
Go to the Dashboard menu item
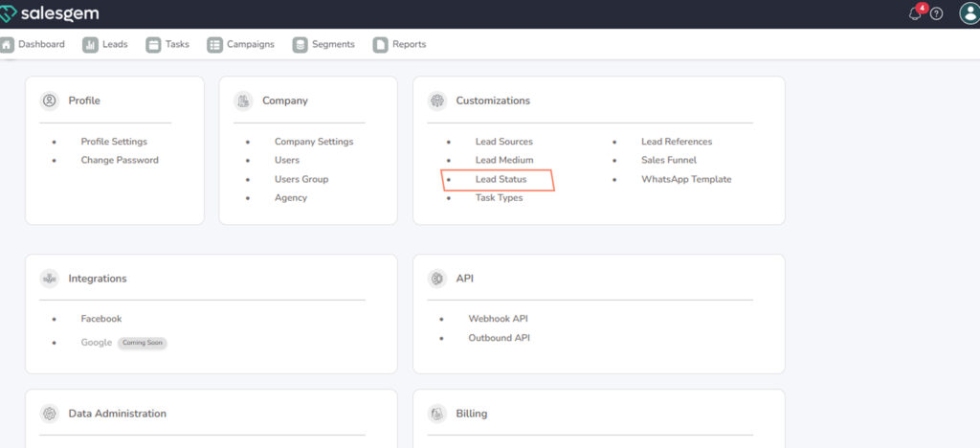[x=34, y=44]
